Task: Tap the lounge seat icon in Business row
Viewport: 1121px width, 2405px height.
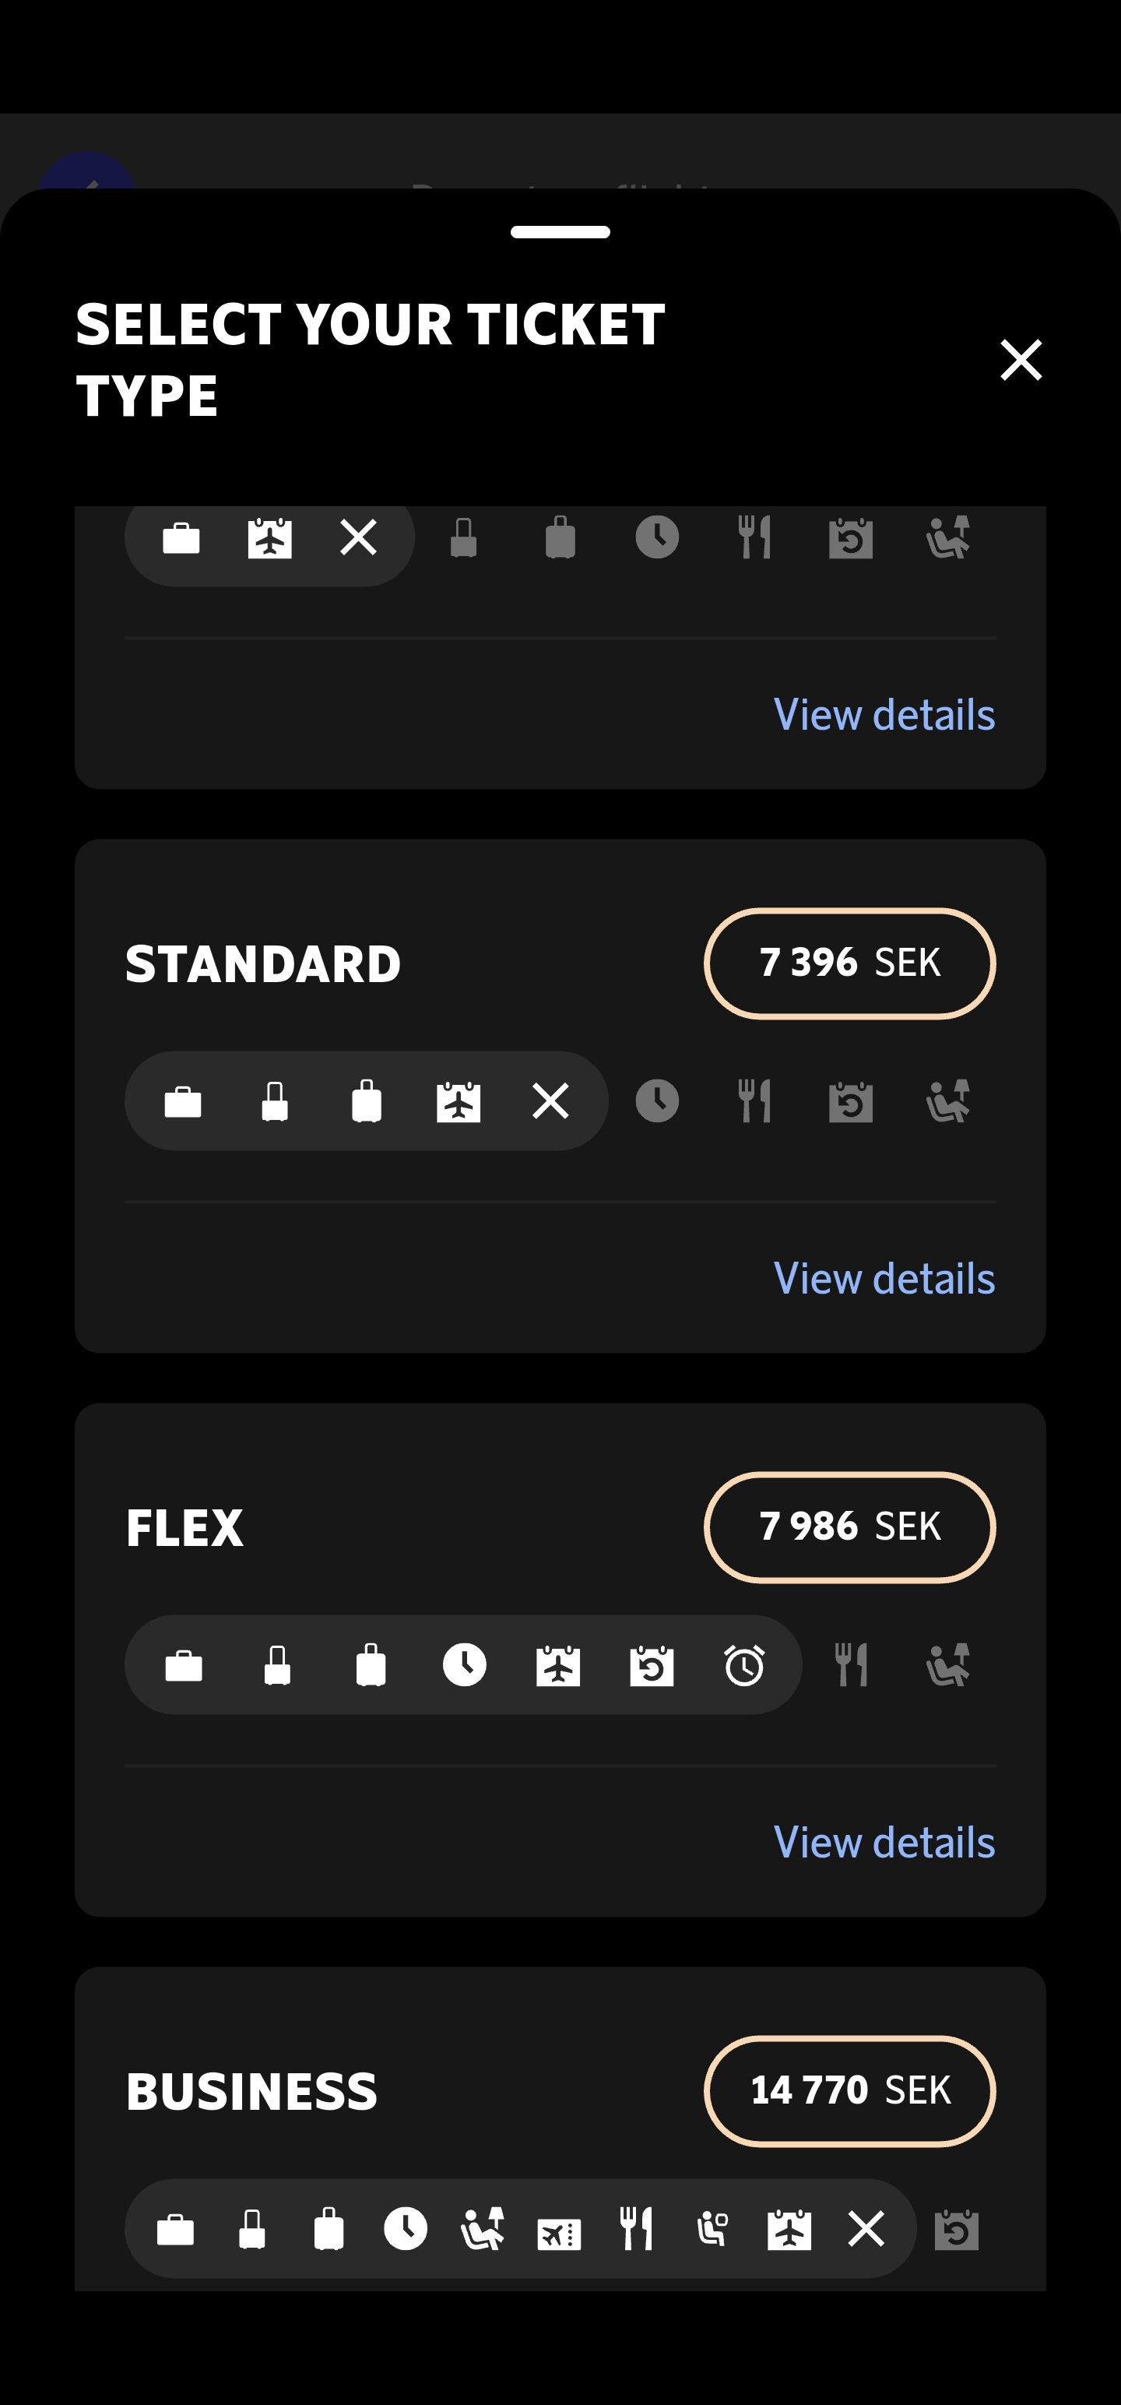Action: pyautogui.click(x=483, y=2230)
